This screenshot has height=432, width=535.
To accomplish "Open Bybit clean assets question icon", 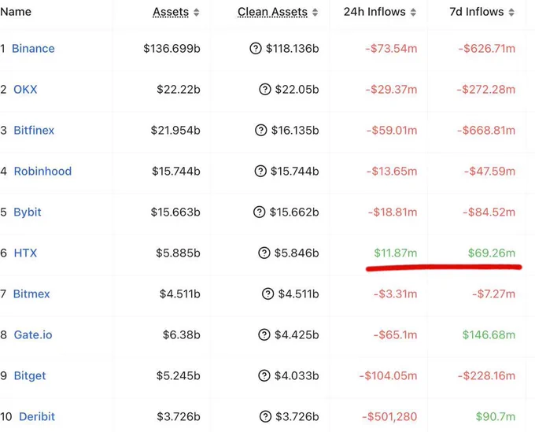I will (260, 212).
